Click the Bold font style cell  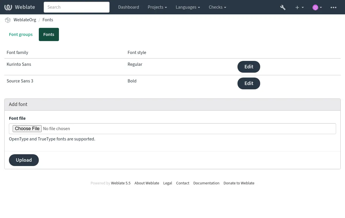pyautogui.click(x=132, y=81)
